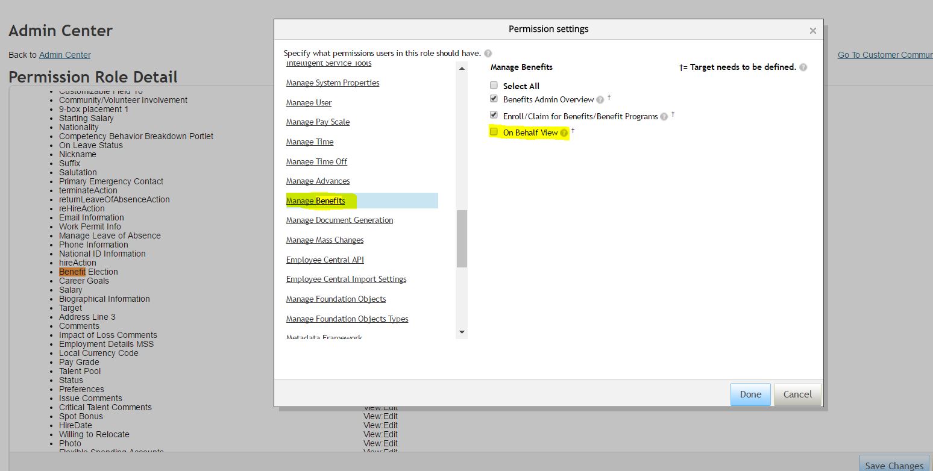Click 'Primary Emergency Contact' list entry

pyautogui.click(x=111, y=181)
